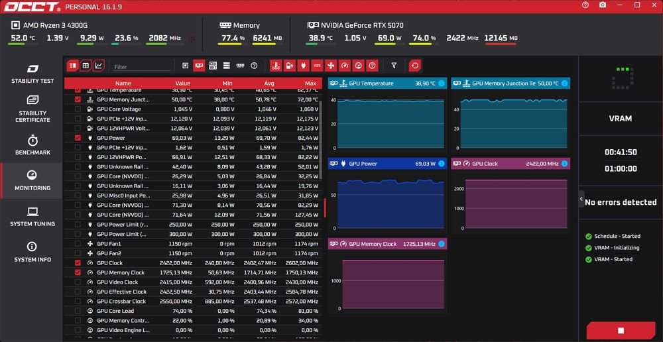Toggle the fan sensor filter icon
The height and width of the screenshot is (342, 663).
331,66
